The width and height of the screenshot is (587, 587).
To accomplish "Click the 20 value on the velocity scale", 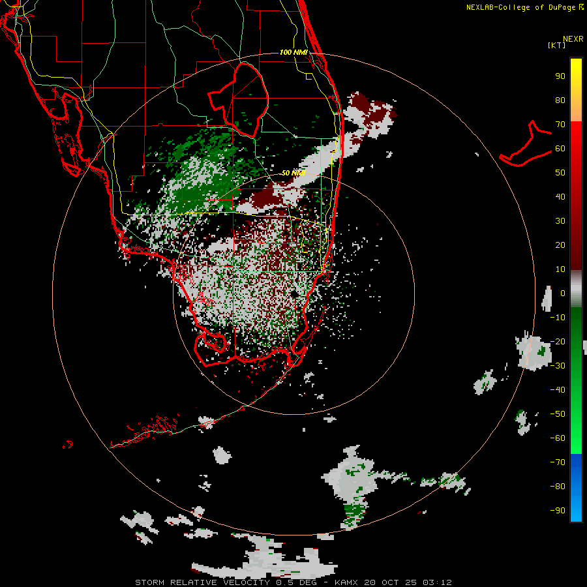I will pyautogui.click(x=560, y=245).
